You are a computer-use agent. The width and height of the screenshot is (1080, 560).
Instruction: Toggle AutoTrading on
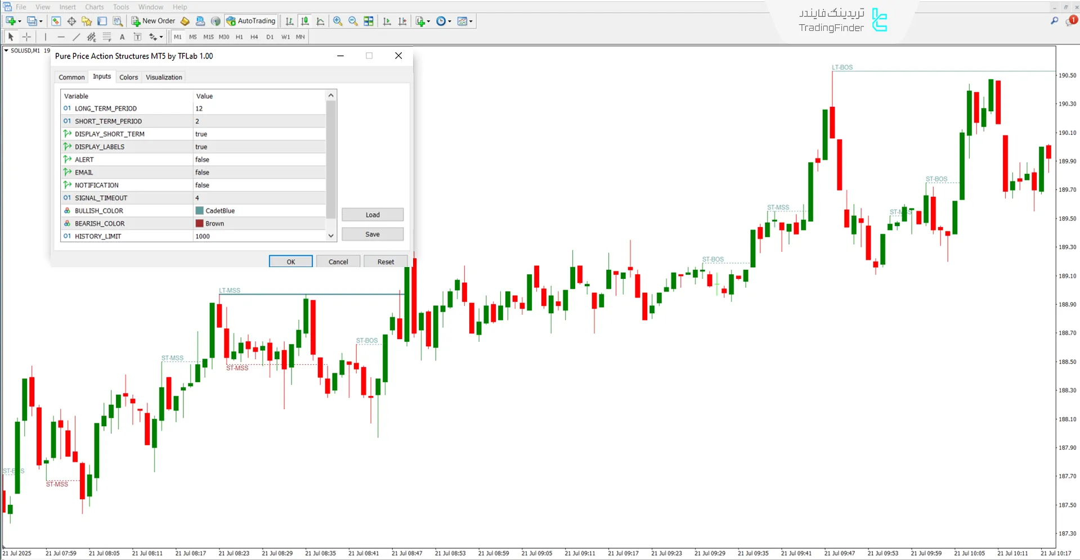coord(251,21)
